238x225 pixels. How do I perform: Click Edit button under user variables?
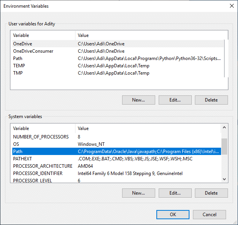[175, 100]
